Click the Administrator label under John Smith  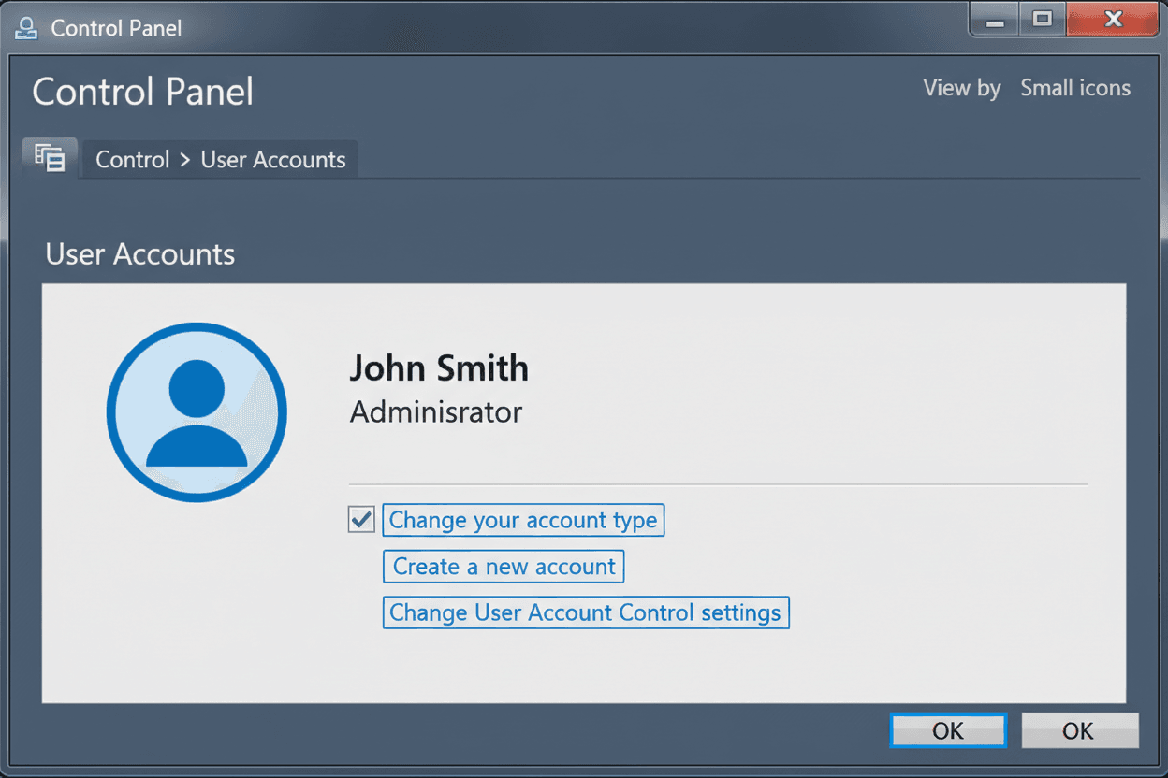(x=435, y=411)
